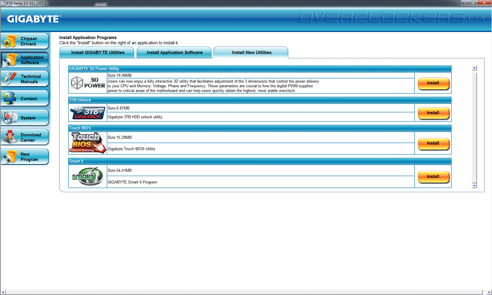Click the Touch BIOS logo icon
This screenshot has height=295, width=492.
tap(88, 143)
